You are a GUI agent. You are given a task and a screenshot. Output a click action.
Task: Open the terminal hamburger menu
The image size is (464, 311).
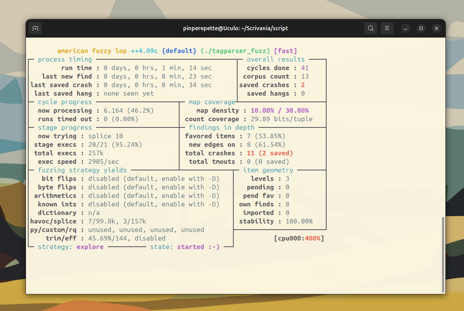(x=387, y=28)
